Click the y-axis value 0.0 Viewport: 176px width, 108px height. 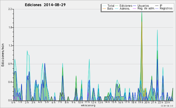pos(10,100)
